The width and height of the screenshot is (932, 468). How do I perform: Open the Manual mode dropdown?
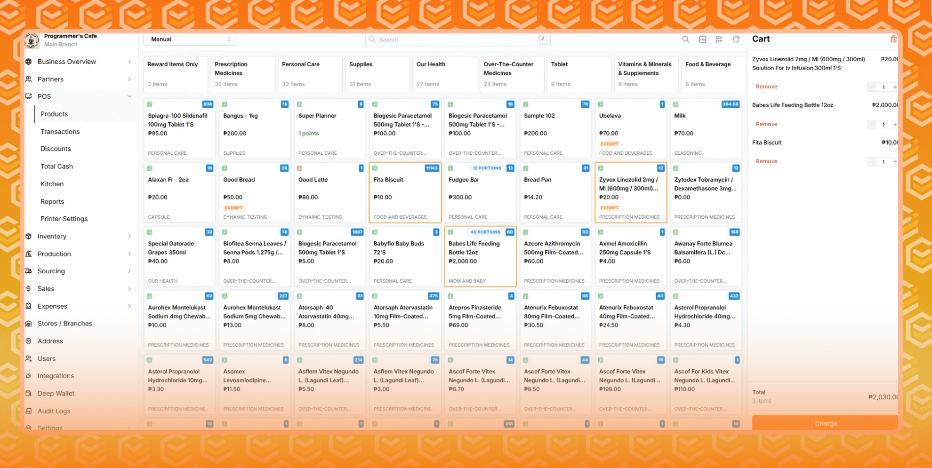[190, 40]
